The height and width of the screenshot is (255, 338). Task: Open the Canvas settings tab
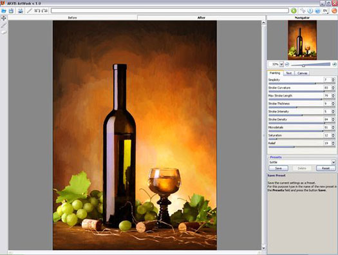302,73
